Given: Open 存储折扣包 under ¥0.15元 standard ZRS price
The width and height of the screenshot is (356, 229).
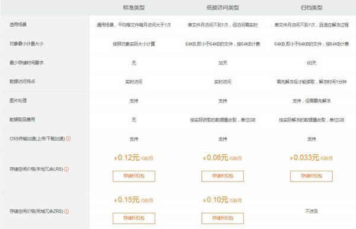Looking at the screenshot, I should pos(134,218).
